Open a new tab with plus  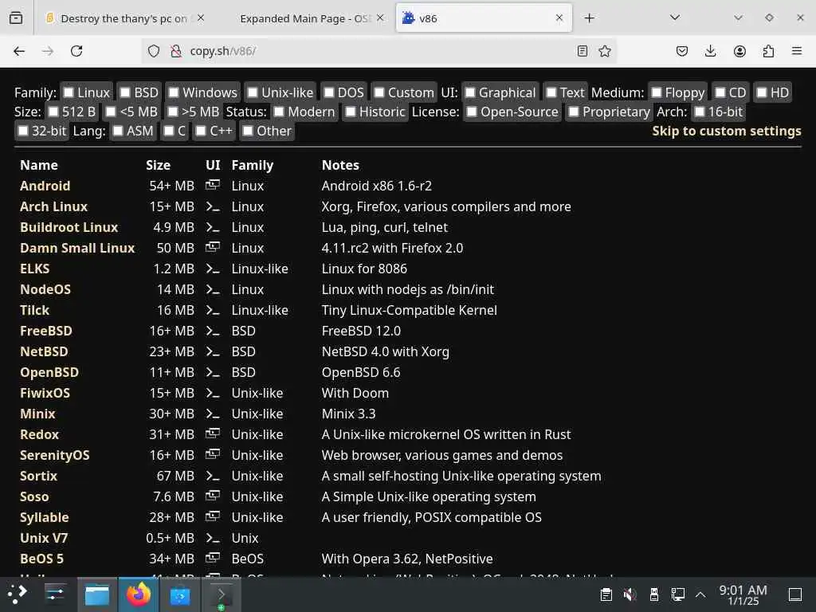coord(589,18)
